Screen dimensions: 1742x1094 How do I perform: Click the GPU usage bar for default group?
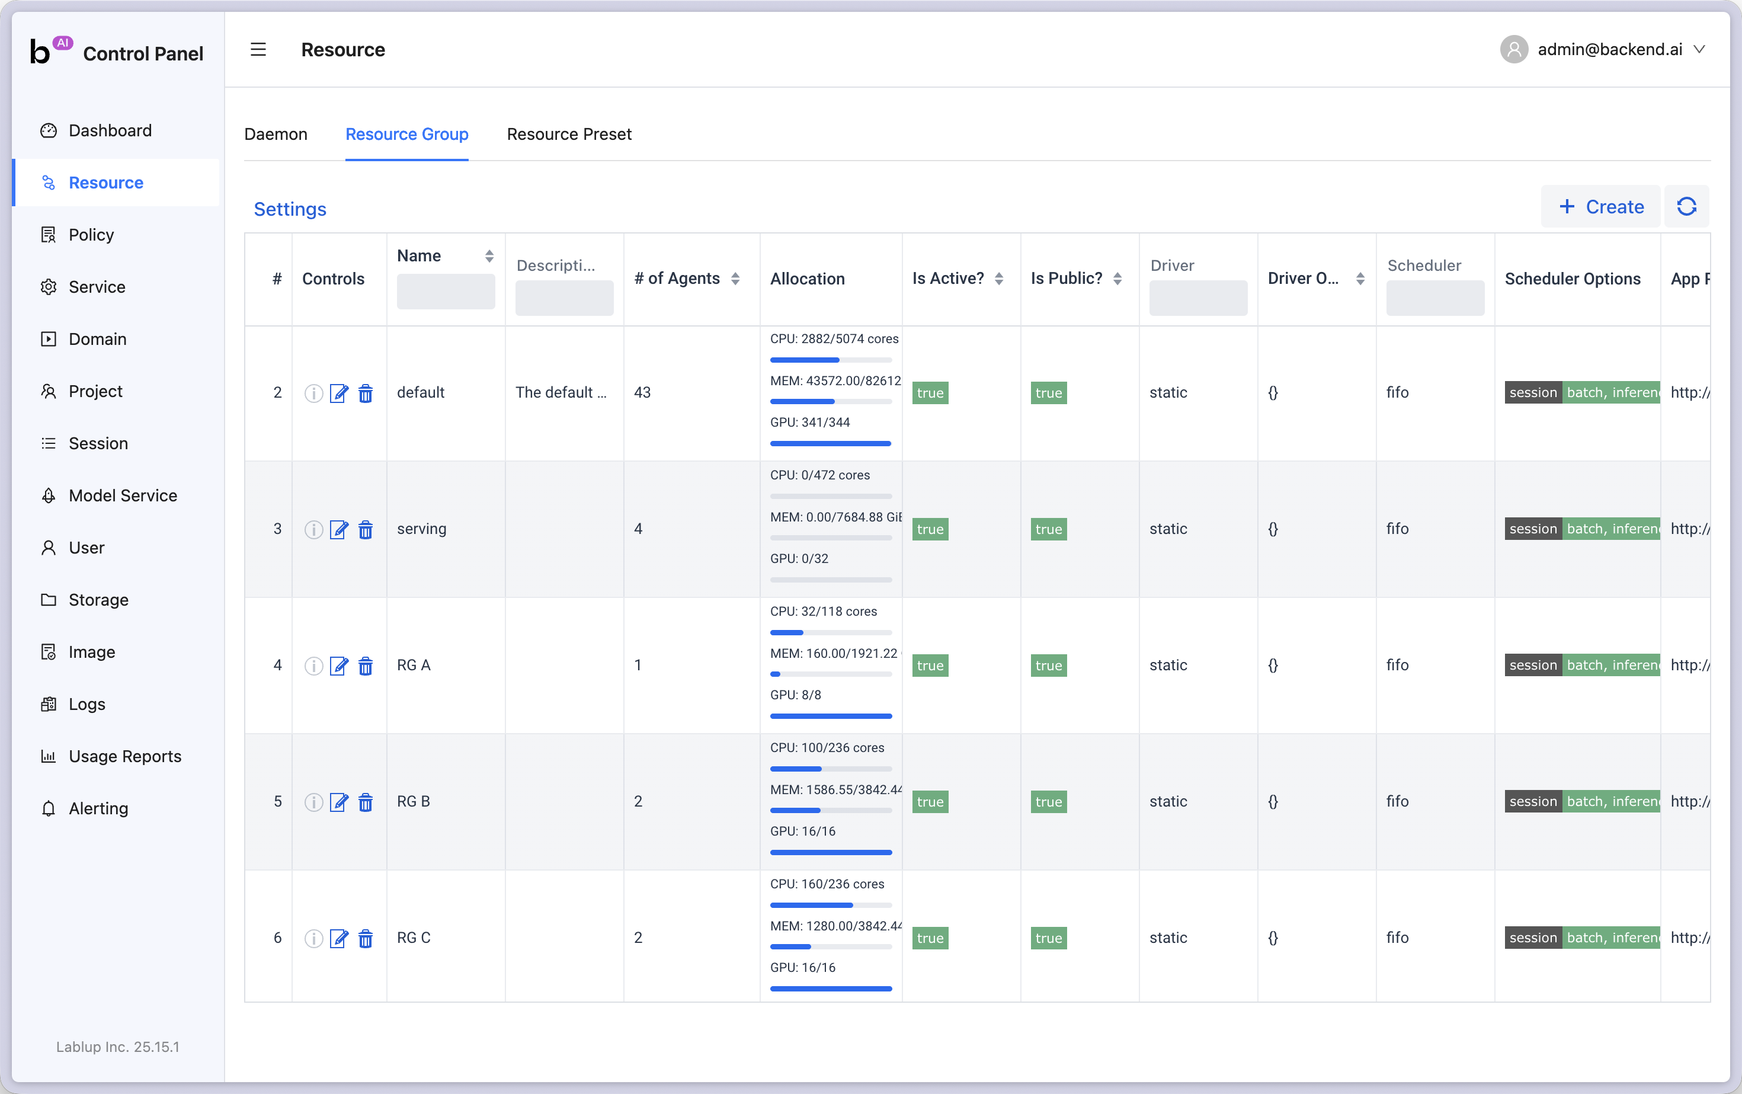click(831, 443)
